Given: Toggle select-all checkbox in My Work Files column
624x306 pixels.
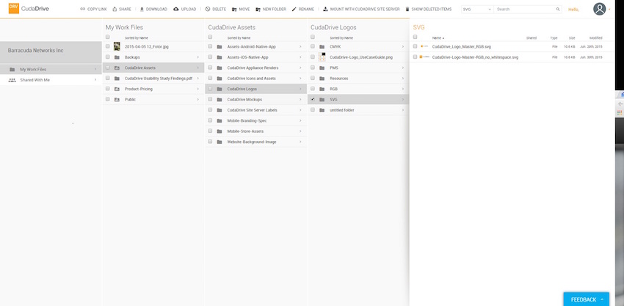Looking at the screenshot, I should point(107,37).
